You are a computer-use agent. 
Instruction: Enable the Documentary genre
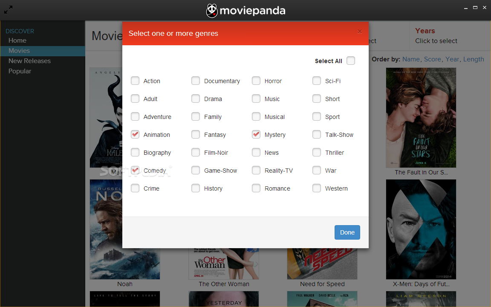click(x=195, y=81)
